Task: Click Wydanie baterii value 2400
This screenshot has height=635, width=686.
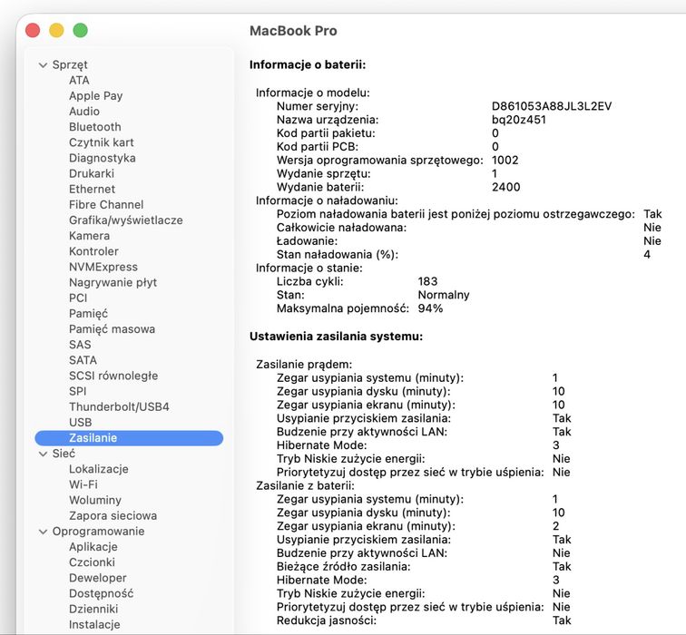Action: 505,187
